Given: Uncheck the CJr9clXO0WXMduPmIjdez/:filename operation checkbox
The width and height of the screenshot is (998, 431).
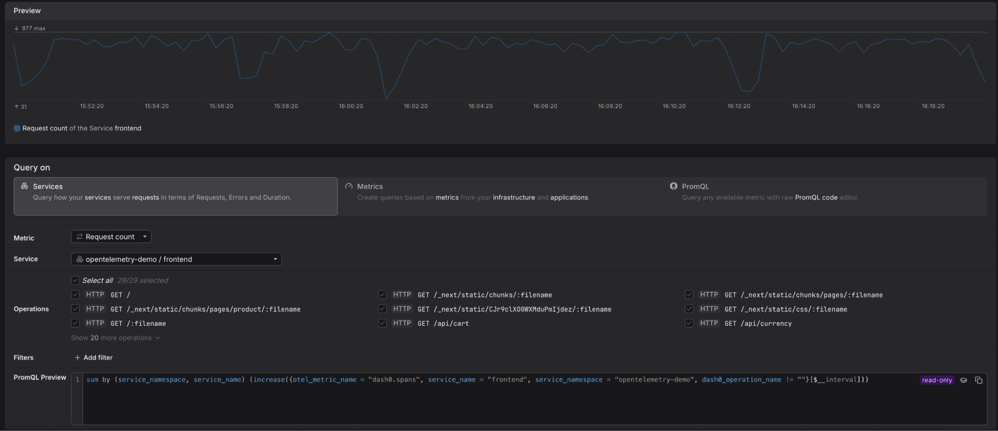Looking at the screenshot, I should 382,309.
